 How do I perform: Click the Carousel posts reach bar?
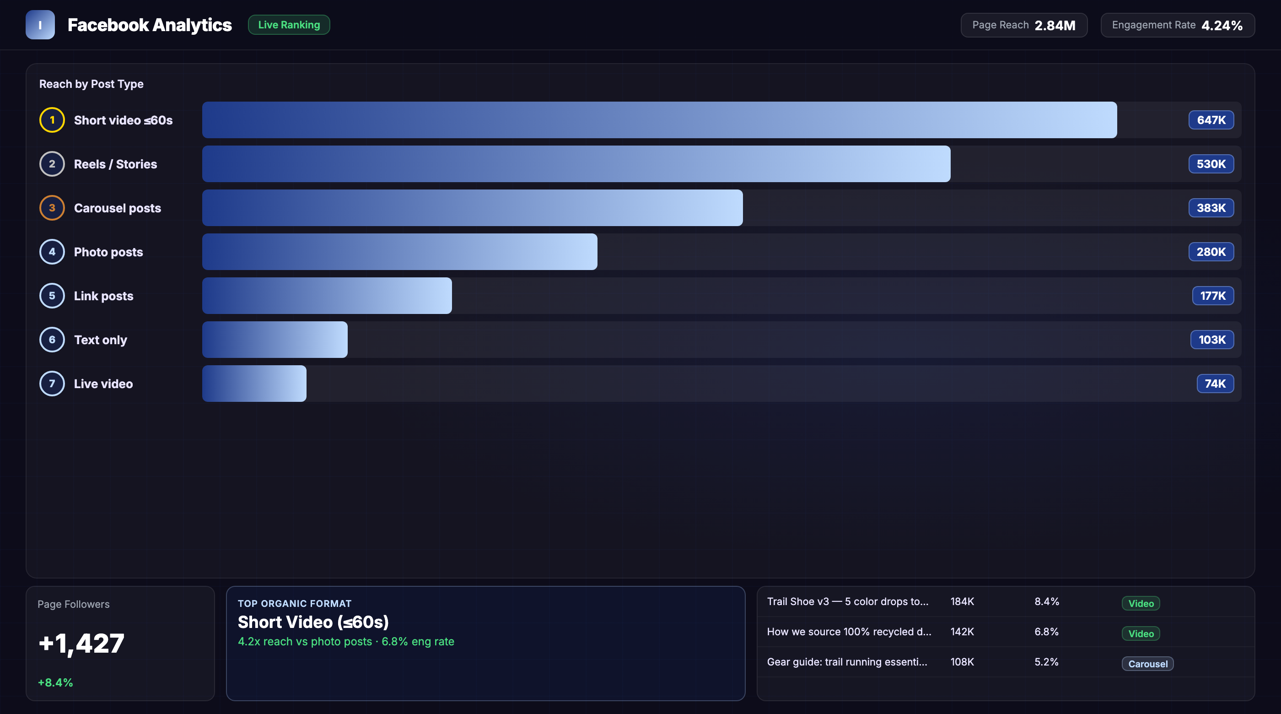[473, 208]
